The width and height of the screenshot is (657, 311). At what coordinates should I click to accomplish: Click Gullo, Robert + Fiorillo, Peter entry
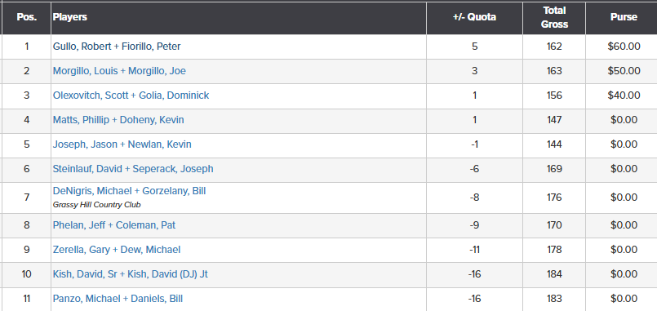(117, 47)
